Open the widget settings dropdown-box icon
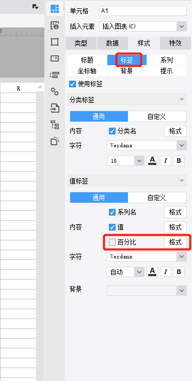The height and width of the screenshot is (381, 192). click(x=55, y=58)
